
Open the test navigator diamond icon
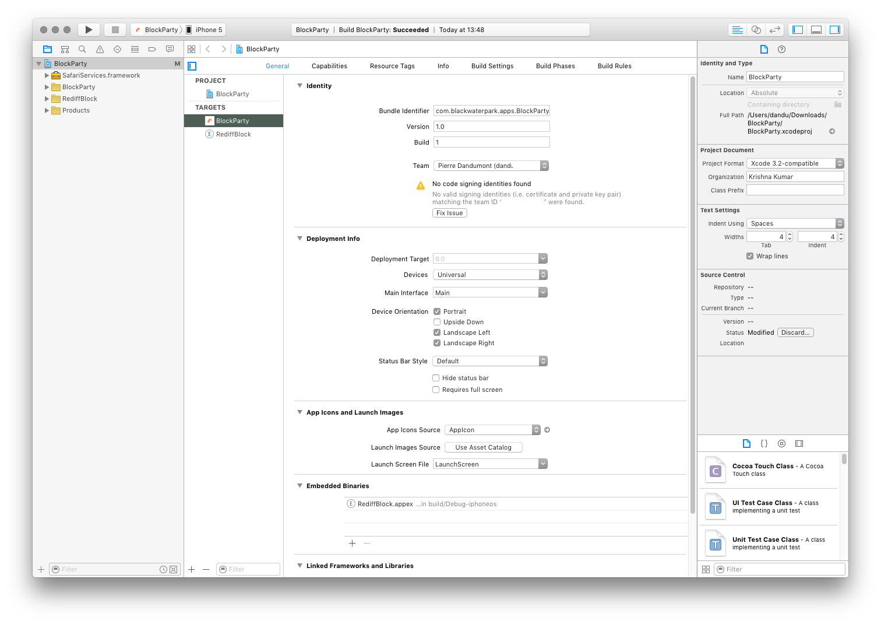(117, 50)
